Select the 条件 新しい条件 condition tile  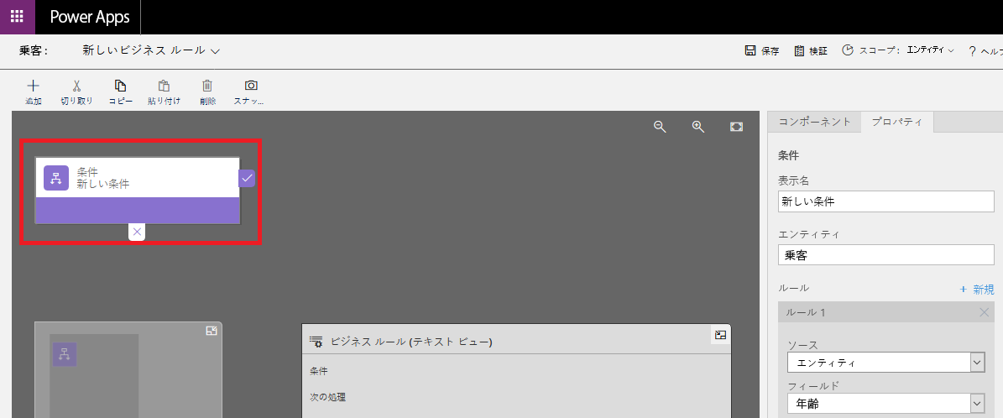click(138, 191)
